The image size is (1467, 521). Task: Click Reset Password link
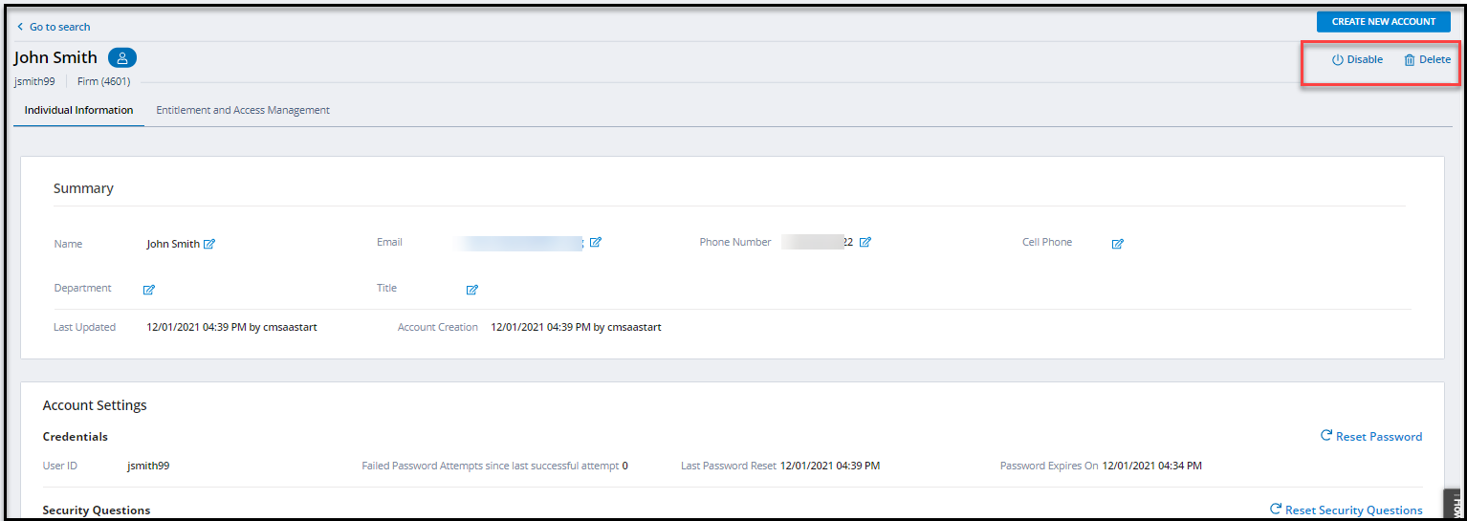[x=1378, y=437]
